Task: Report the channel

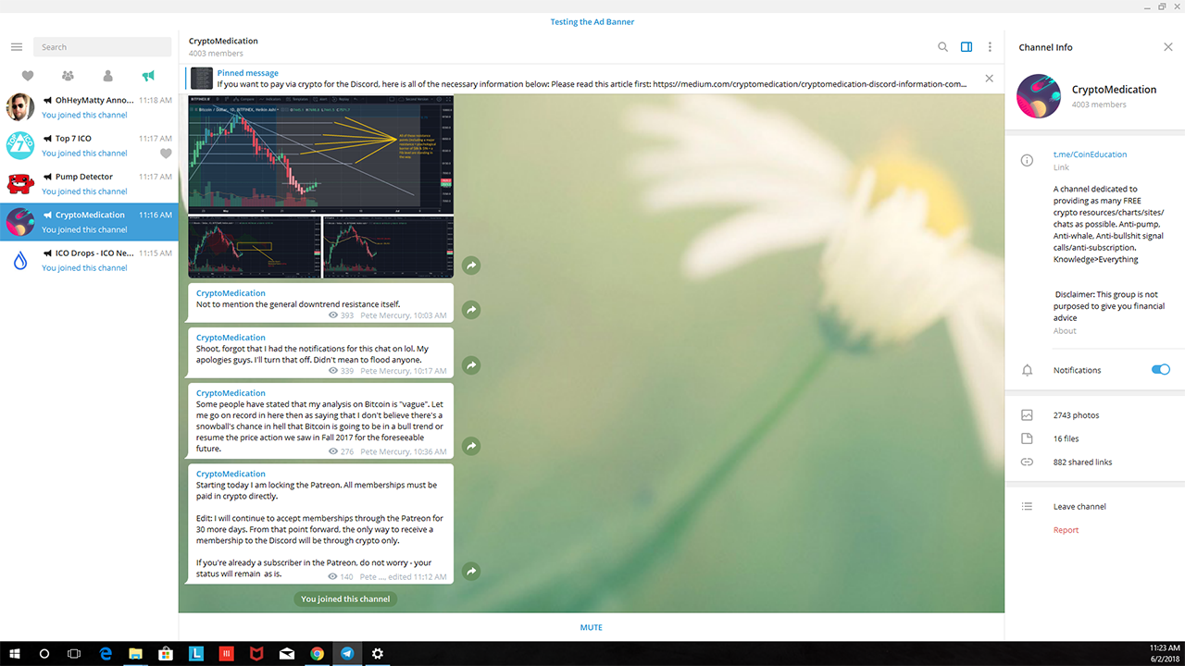Action: tap(1066, 530)
